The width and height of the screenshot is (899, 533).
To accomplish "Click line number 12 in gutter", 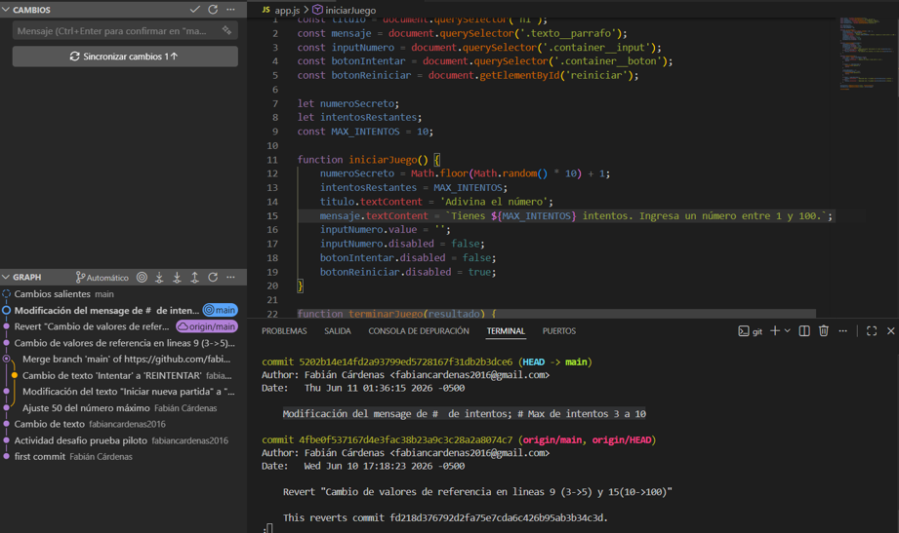I will (x=272, y=173).
